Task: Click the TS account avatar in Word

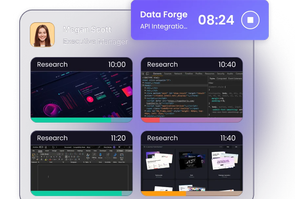Action: pos(114,147)
